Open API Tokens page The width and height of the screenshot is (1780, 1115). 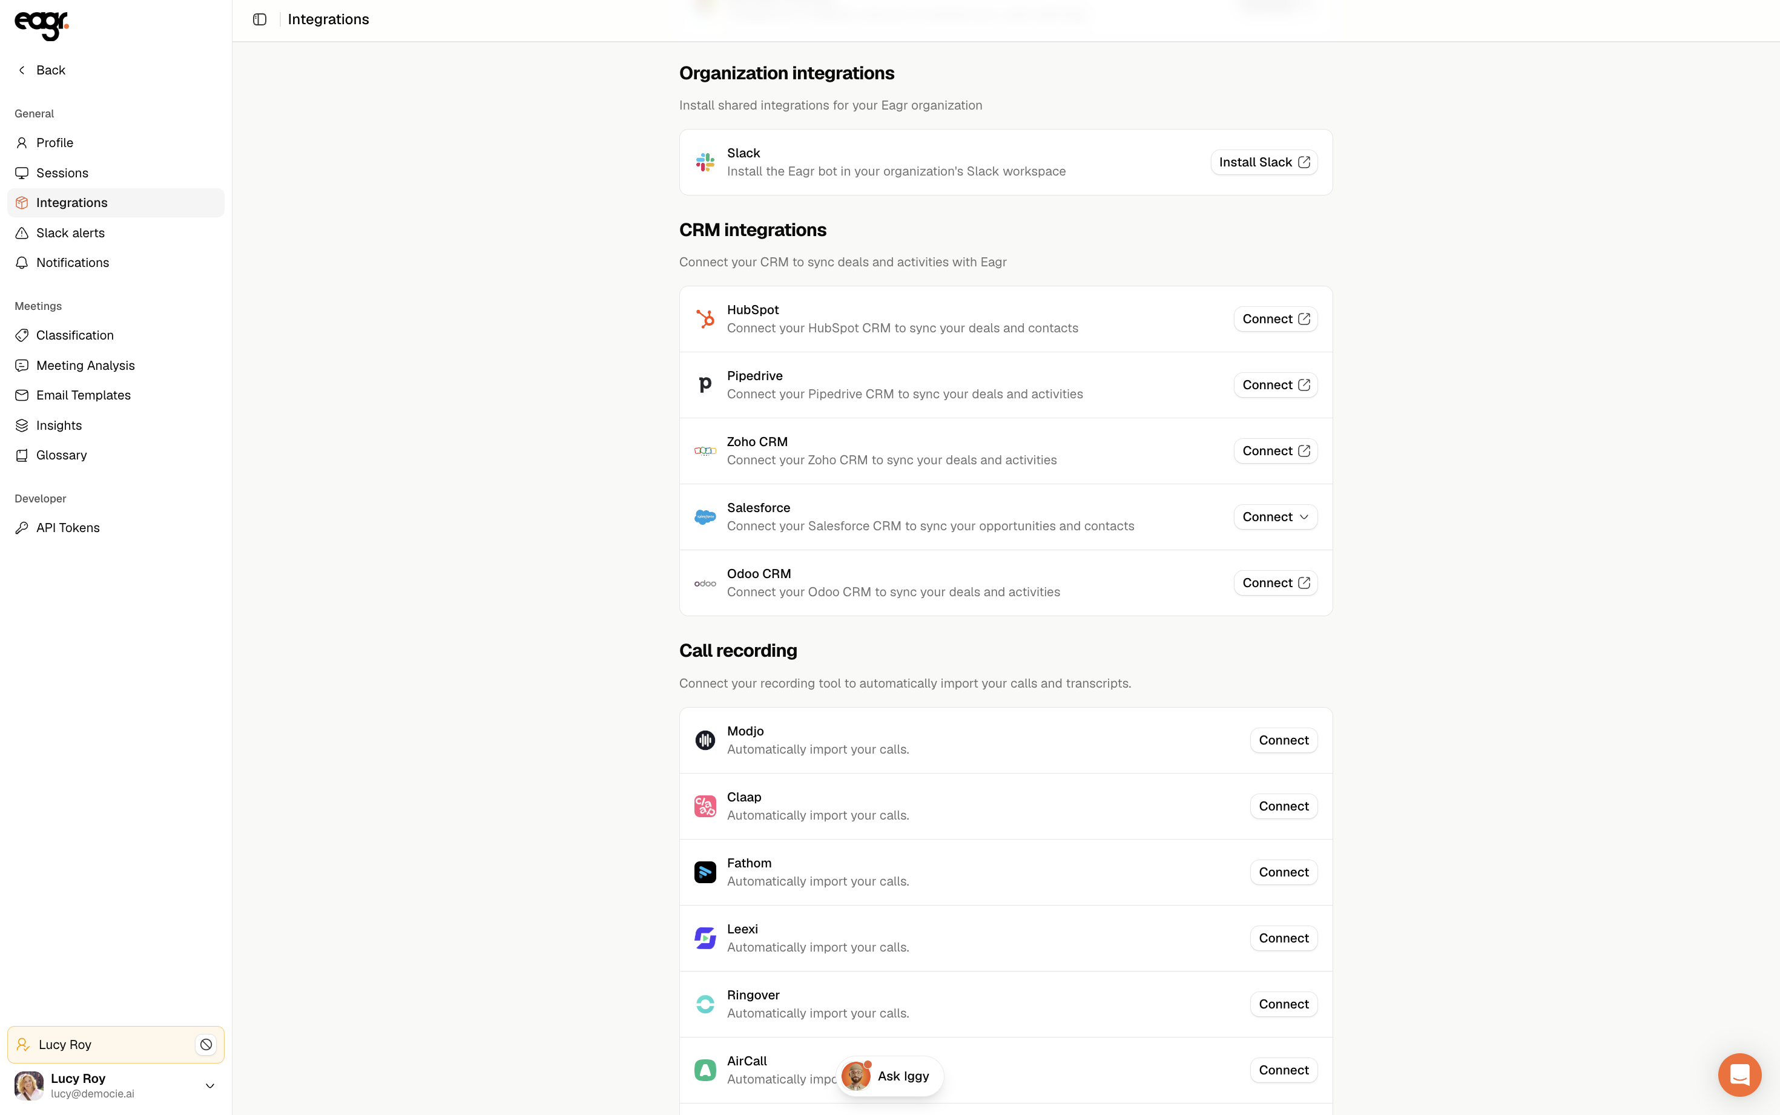116,528
